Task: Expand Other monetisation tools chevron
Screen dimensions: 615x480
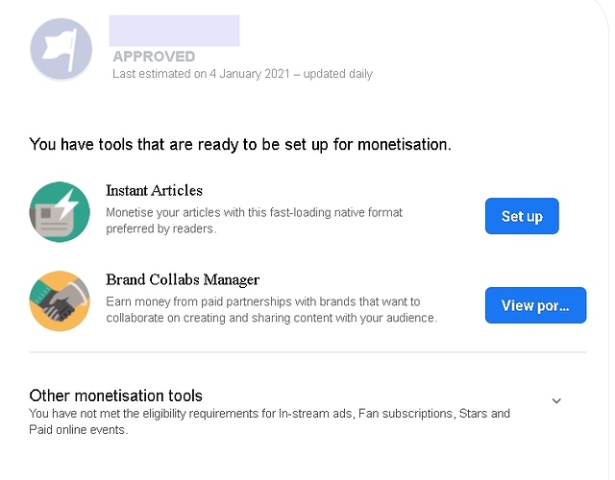Action: [x=556, y=400]
